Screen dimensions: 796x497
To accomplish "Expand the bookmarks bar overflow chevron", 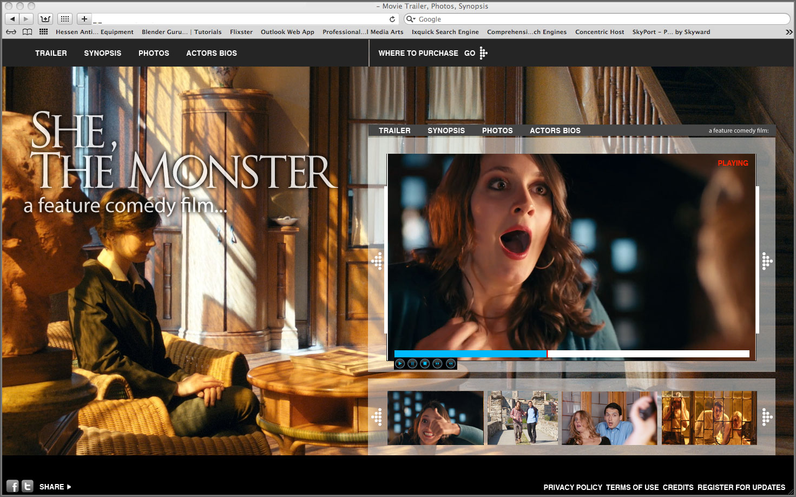I will tap(789, 32).
